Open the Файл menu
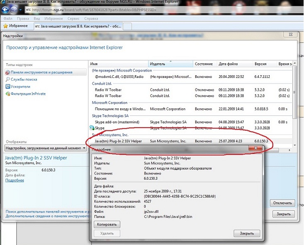 (x=7, y=19)
